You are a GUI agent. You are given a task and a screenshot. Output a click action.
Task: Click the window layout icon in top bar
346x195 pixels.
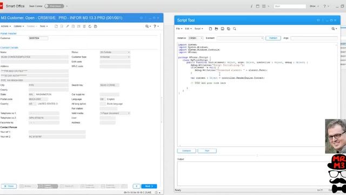tap(257, 6)
